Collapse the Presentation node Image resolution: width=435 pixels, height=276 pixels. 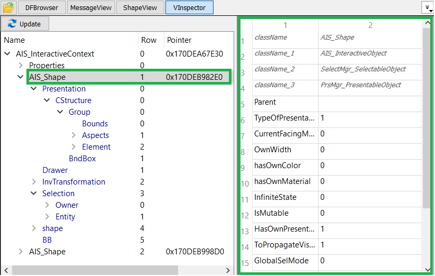pos(34,89)
